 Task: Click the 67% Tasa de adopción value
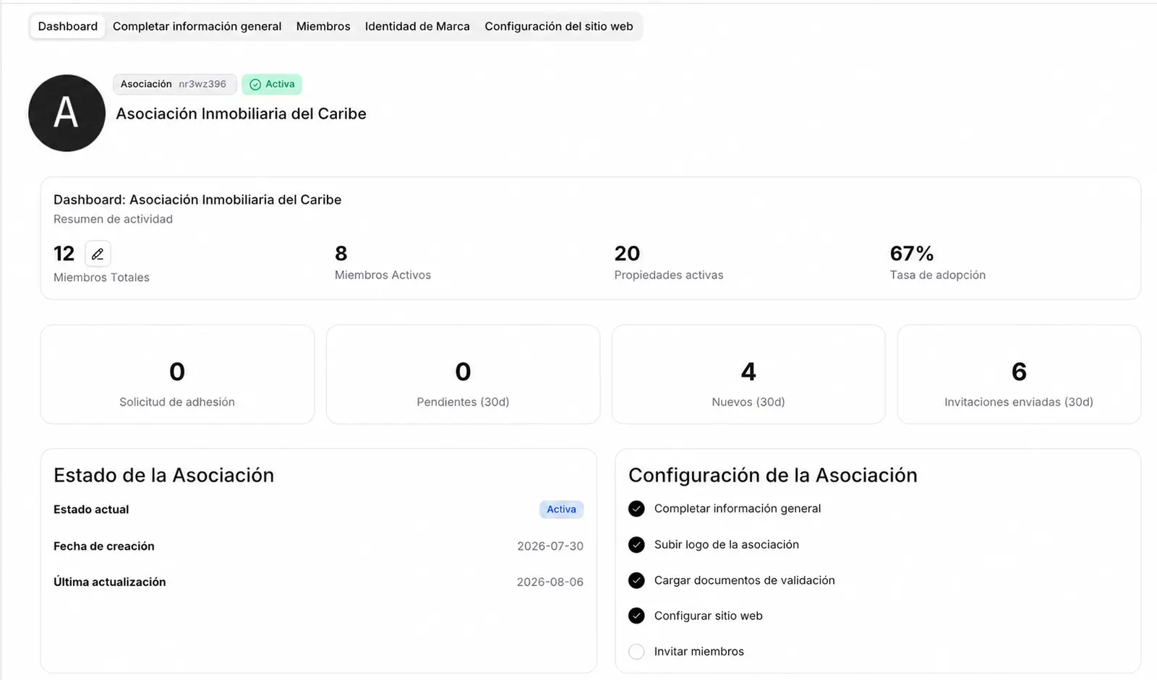pyautogui.click(x=912, y=254)
